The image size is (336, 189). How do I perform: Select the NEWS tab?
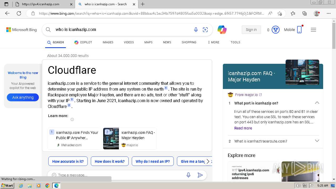(x=167, y=42)
